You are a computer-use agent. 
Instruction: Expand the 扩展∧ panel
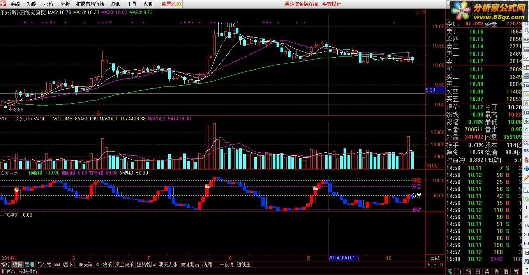8,271
